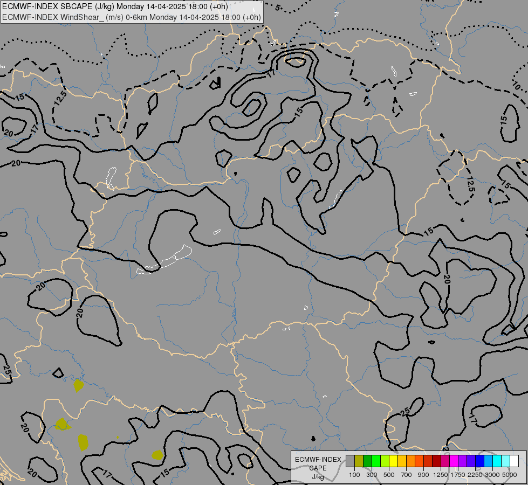Click the pure yellow legend swatch
The image size is (528, 485).
coord(393,461)
